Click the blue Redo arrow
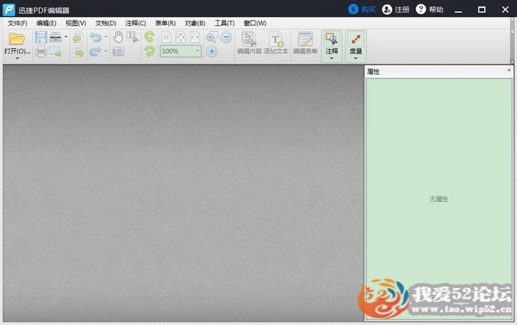Viewport: 517px width, 325px height. tap(96, 52)
